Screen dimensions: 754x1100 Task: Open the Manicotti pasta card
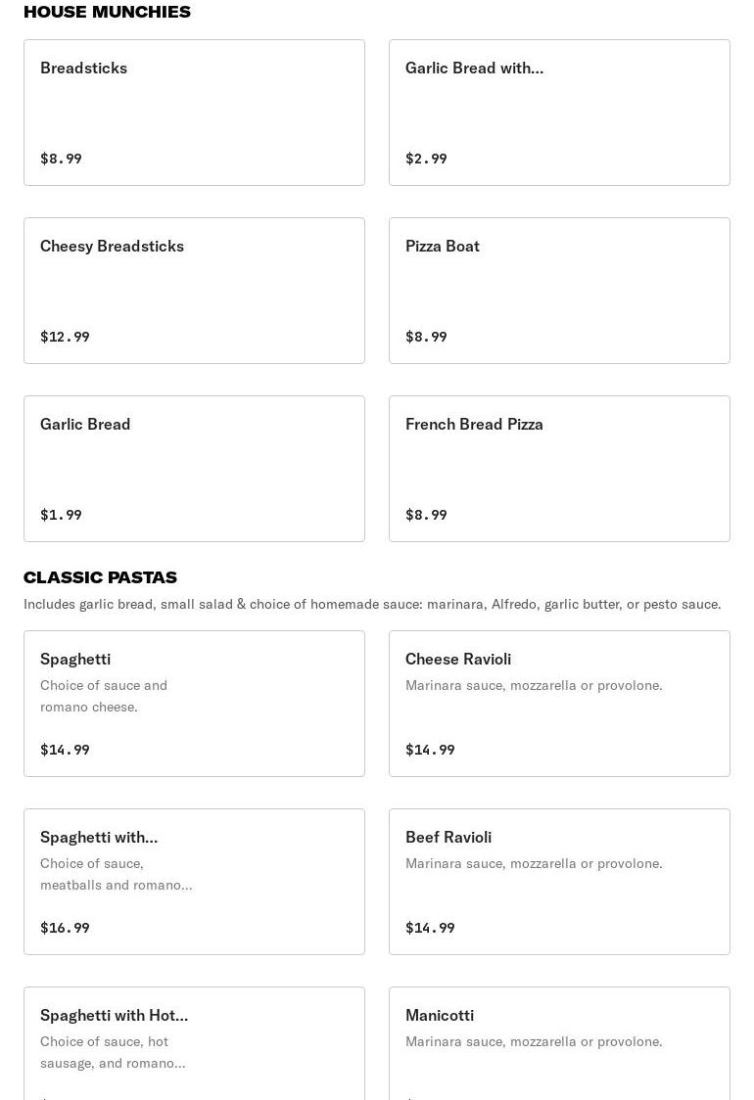pos(559,1043)
